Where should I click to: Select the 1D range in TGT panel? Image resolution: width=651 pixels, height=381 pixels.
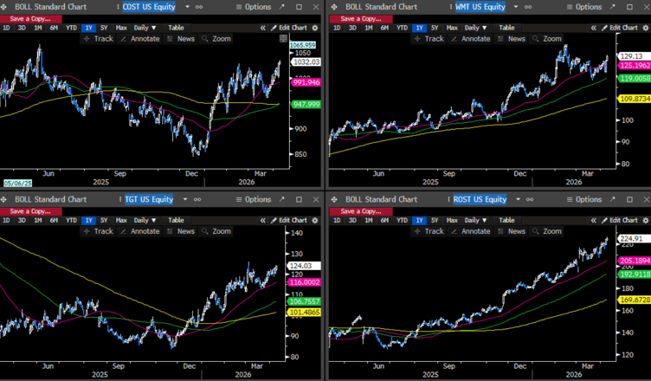[6, 220]
